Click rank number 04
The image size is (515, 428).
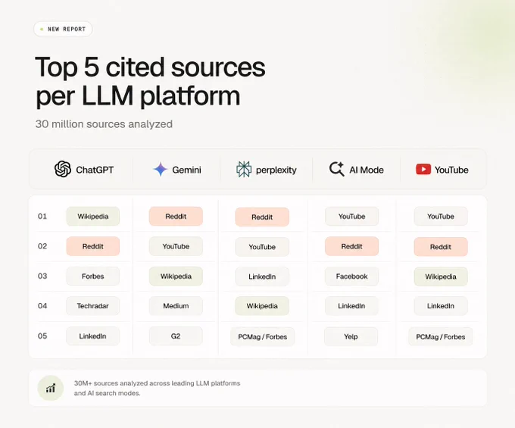click(42, 306)
